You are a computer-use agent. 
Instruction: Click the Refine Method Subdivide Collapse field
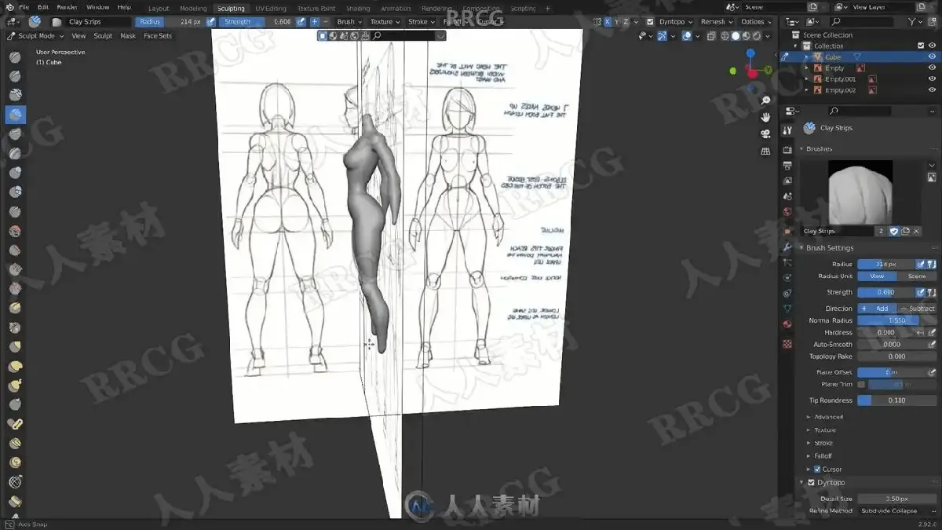897,510
